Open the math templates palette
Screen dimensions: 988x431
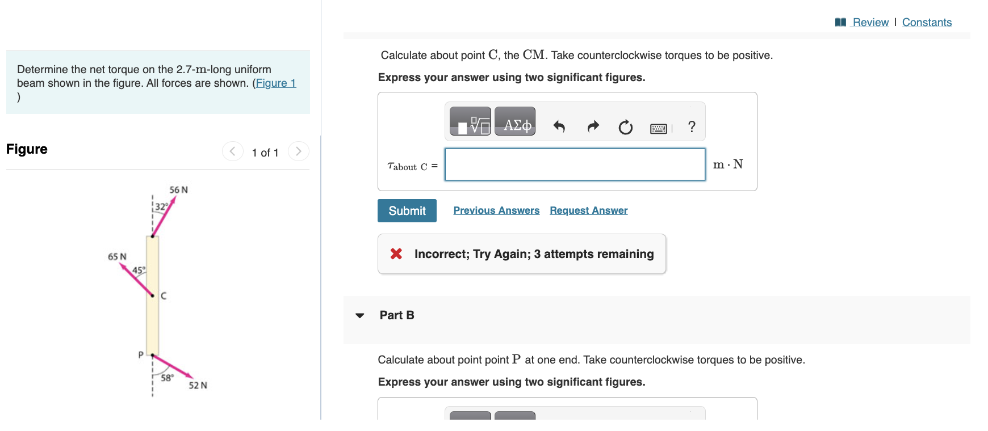pos(470,121)
